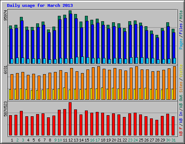Click day label 20 on the x-axis
Screen dimensions: 185x144
[x=114, y=140]
